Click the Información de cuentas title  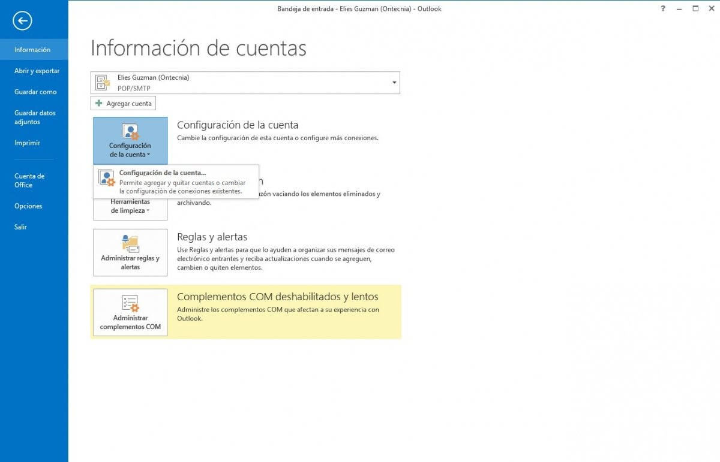[199, 49]
